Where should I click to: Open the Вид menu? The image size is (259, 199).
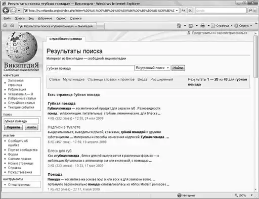pos(31,18)
